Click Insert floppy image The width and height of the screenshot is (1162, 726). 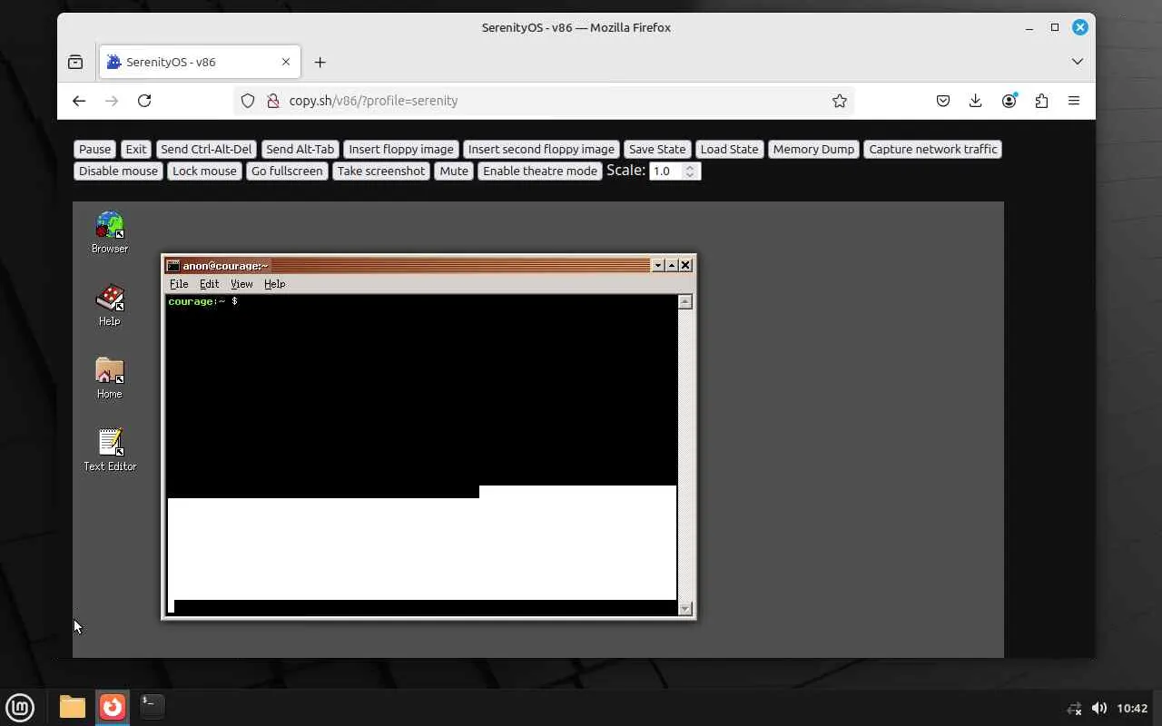click(x=401, y=149)
